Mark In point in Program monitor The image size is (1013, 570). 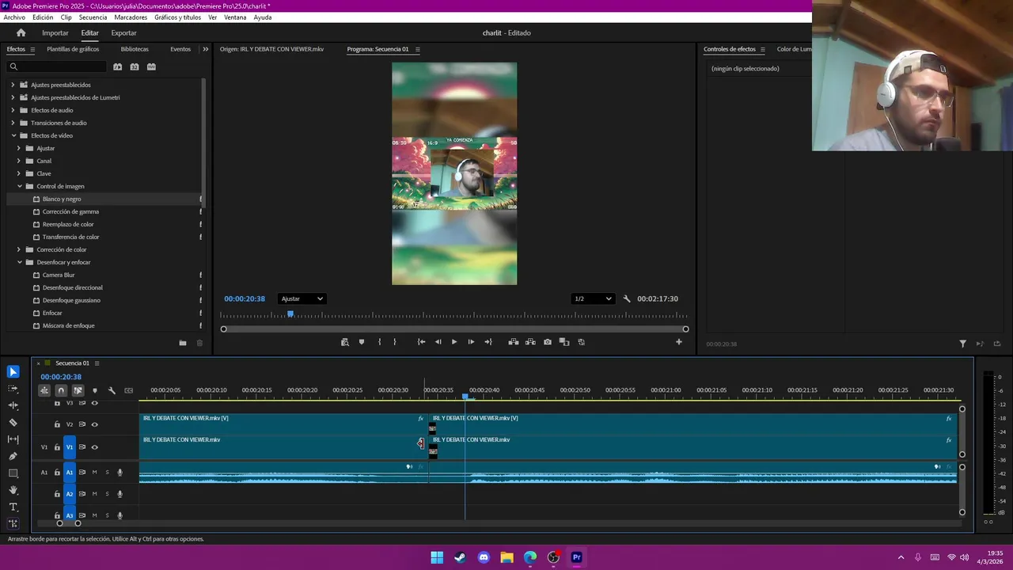[x=379, y=342]
